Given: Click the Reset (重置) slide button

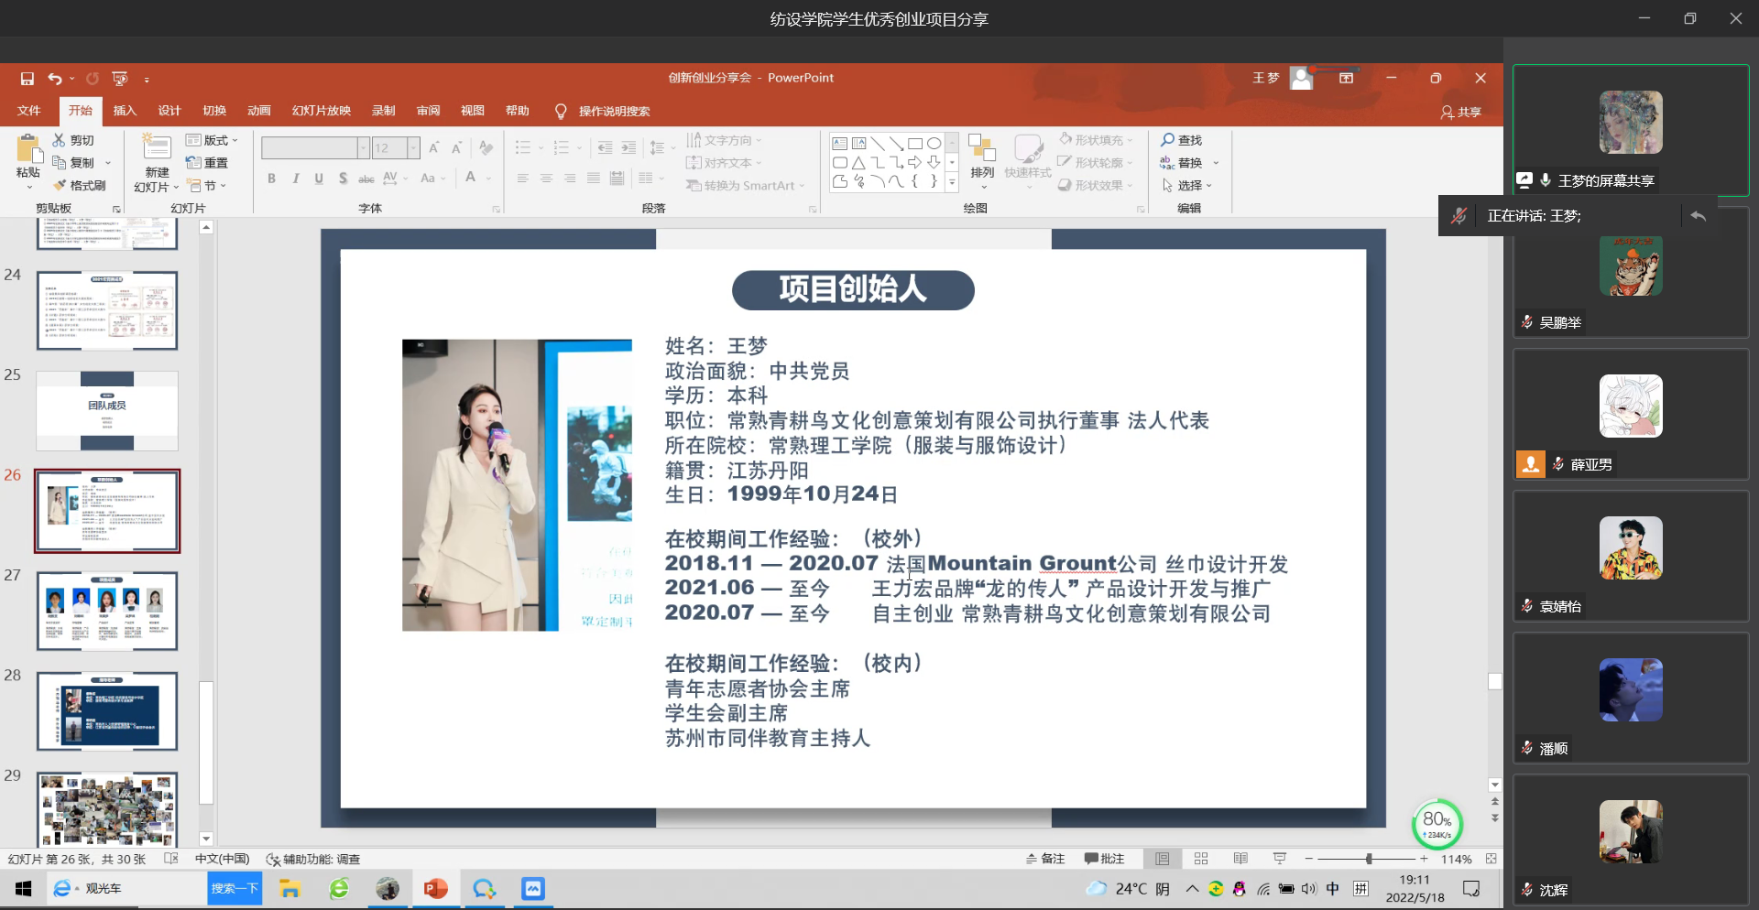Looking at the screenshot, I should [207, 163].
